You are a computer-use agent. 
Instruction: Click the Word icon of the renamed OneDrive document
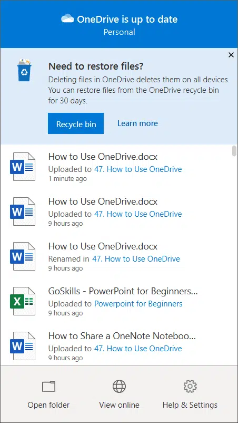pos(23,256)
